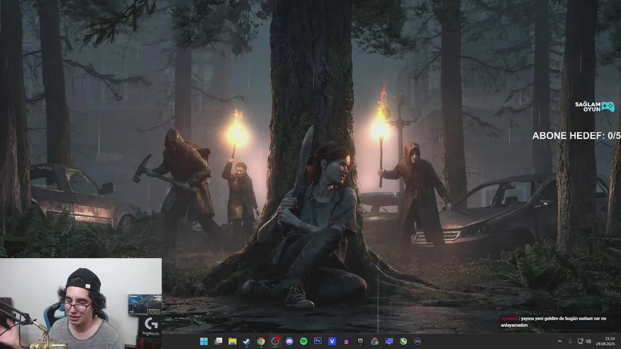Open the volume control tray icon
The image size is (621, 349).
click(588, 341)
